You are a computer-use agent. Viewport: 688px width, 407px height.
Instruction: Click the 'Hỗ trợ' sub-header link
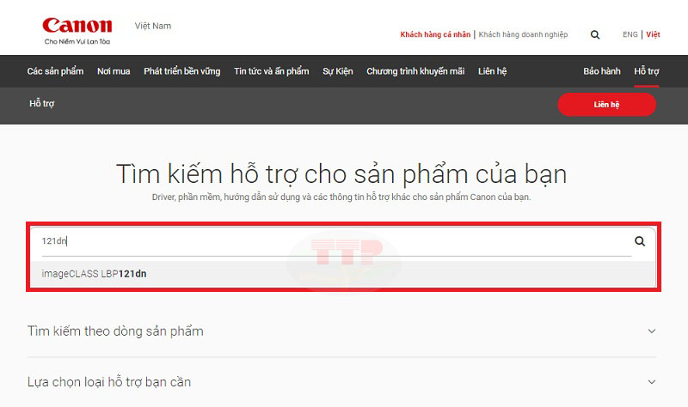pos(41,104)
